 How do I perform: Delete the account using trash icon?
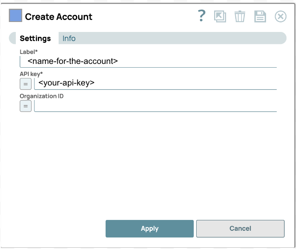(x=240, y=17)
